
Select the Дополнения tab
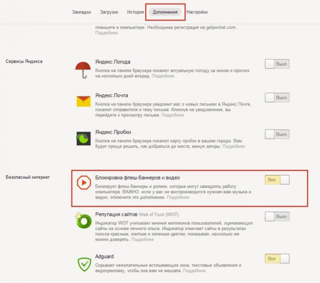click(165, 12)
